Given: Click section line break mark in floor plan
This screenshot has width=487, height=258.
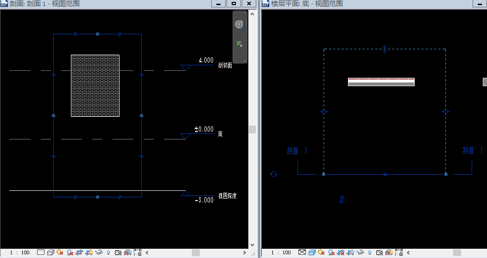Looking at the screenshot, I should (385, 175).
